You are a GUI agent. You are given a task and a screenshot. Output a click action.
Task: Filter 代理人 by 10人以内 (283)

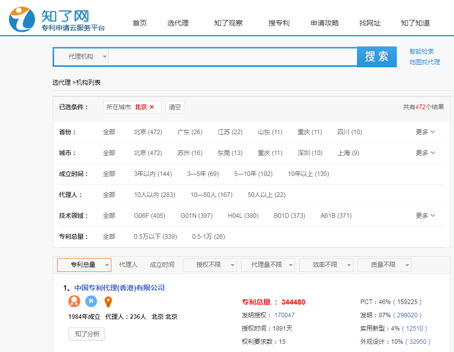click(x=154, y=195)
